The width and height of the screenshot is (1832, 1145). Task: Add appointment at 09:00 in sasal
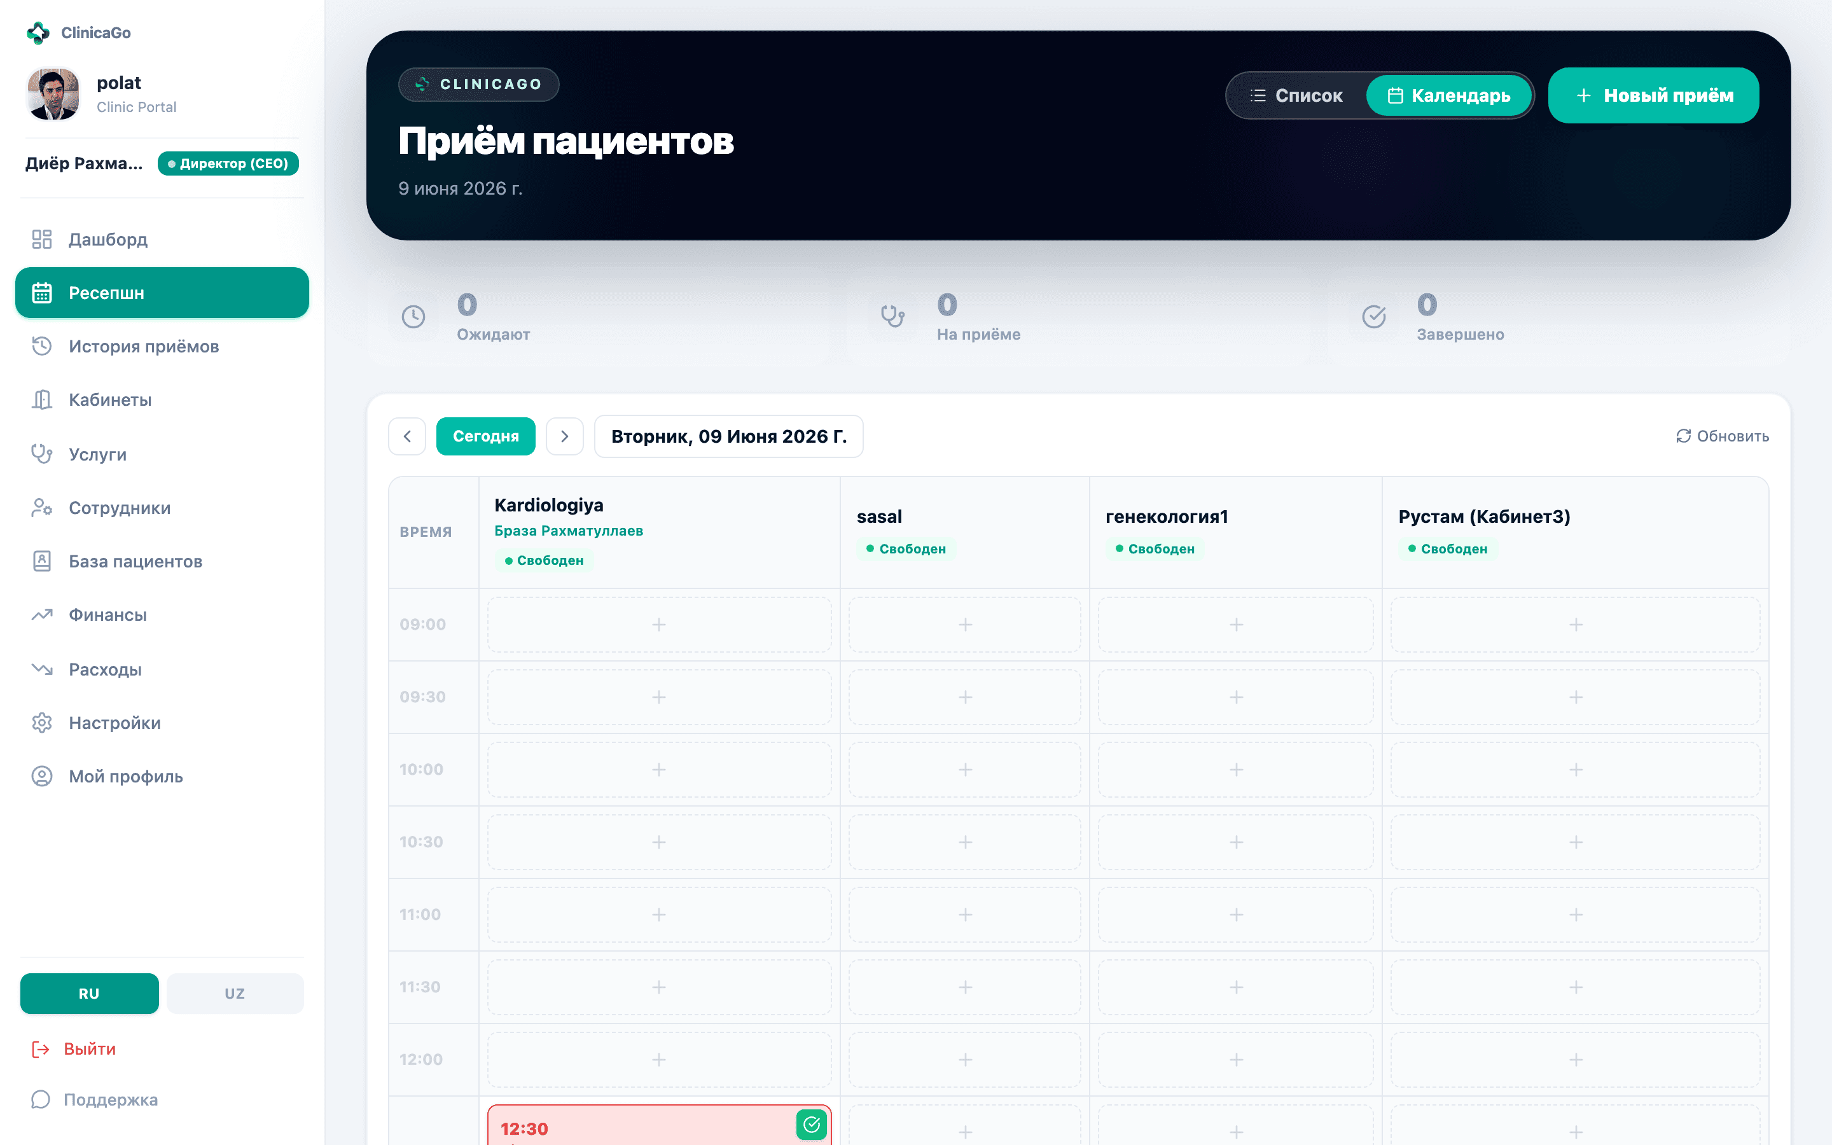965,625
